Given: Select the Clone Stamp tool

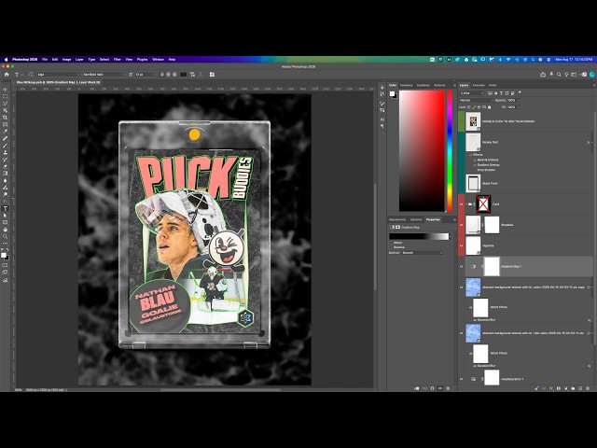Looking at the screenshot, I should 5,152.
